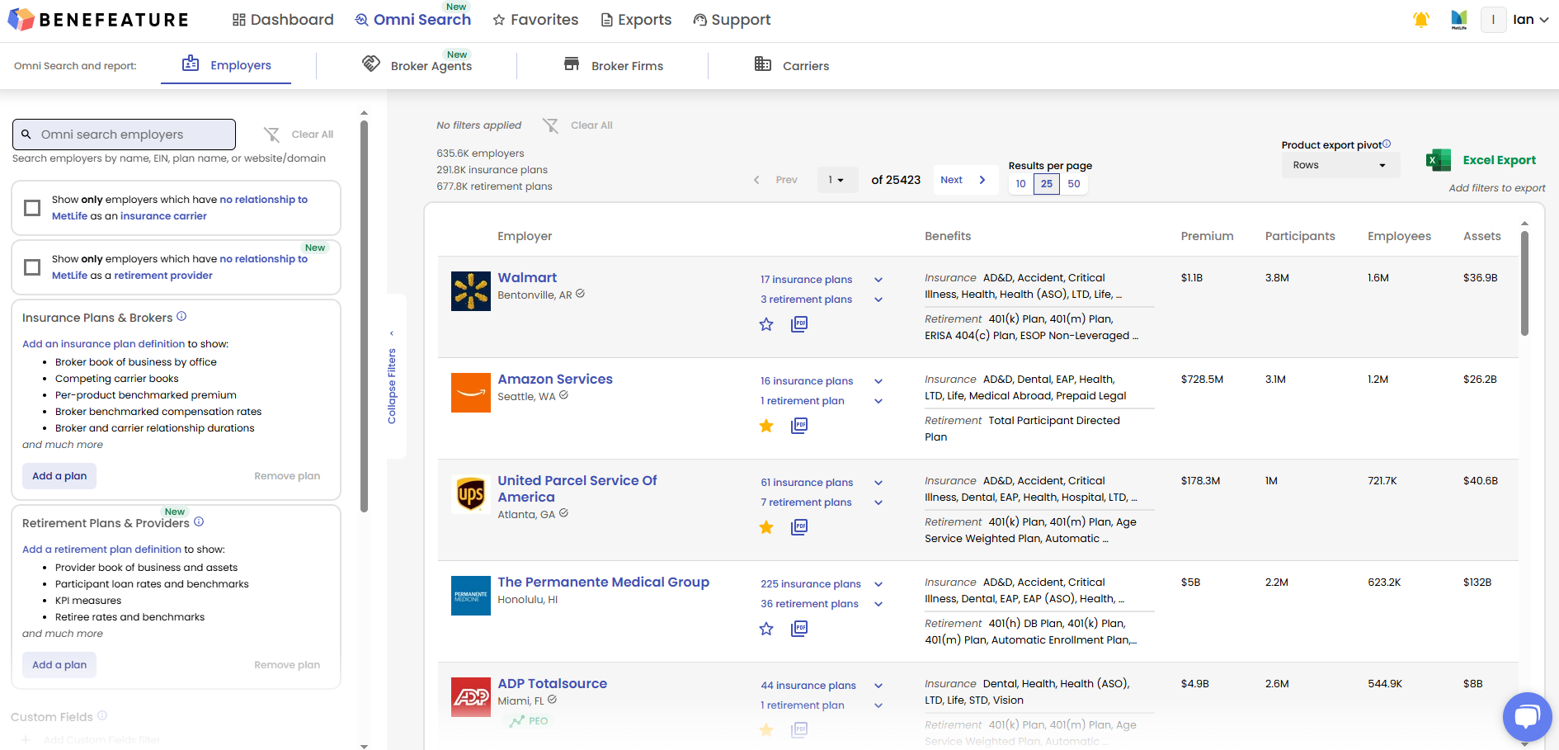Open Exports in the top navigation
This screenshot has height=750, width=1559.
point(636,20)
